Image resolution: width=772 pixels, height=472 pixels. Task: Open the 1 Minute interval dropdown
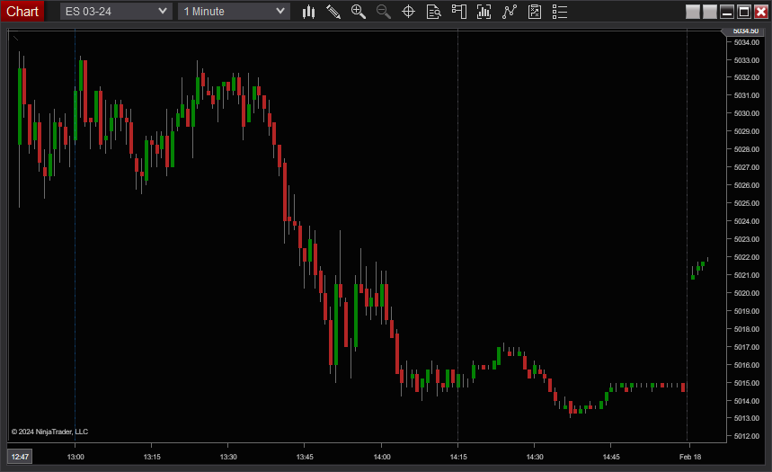(234, 12)
